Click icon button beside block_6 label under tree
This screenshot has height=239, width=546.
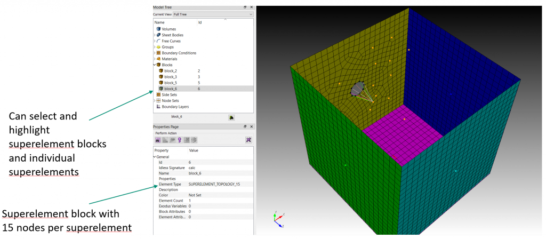click(x=231, y=117)
